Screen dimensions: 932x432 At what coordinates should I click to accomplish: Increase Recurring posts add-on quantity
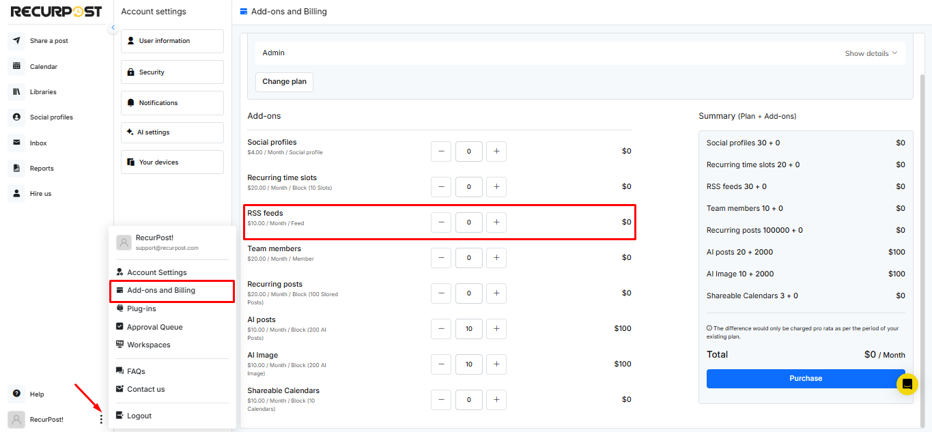click(x=496, y=293)
